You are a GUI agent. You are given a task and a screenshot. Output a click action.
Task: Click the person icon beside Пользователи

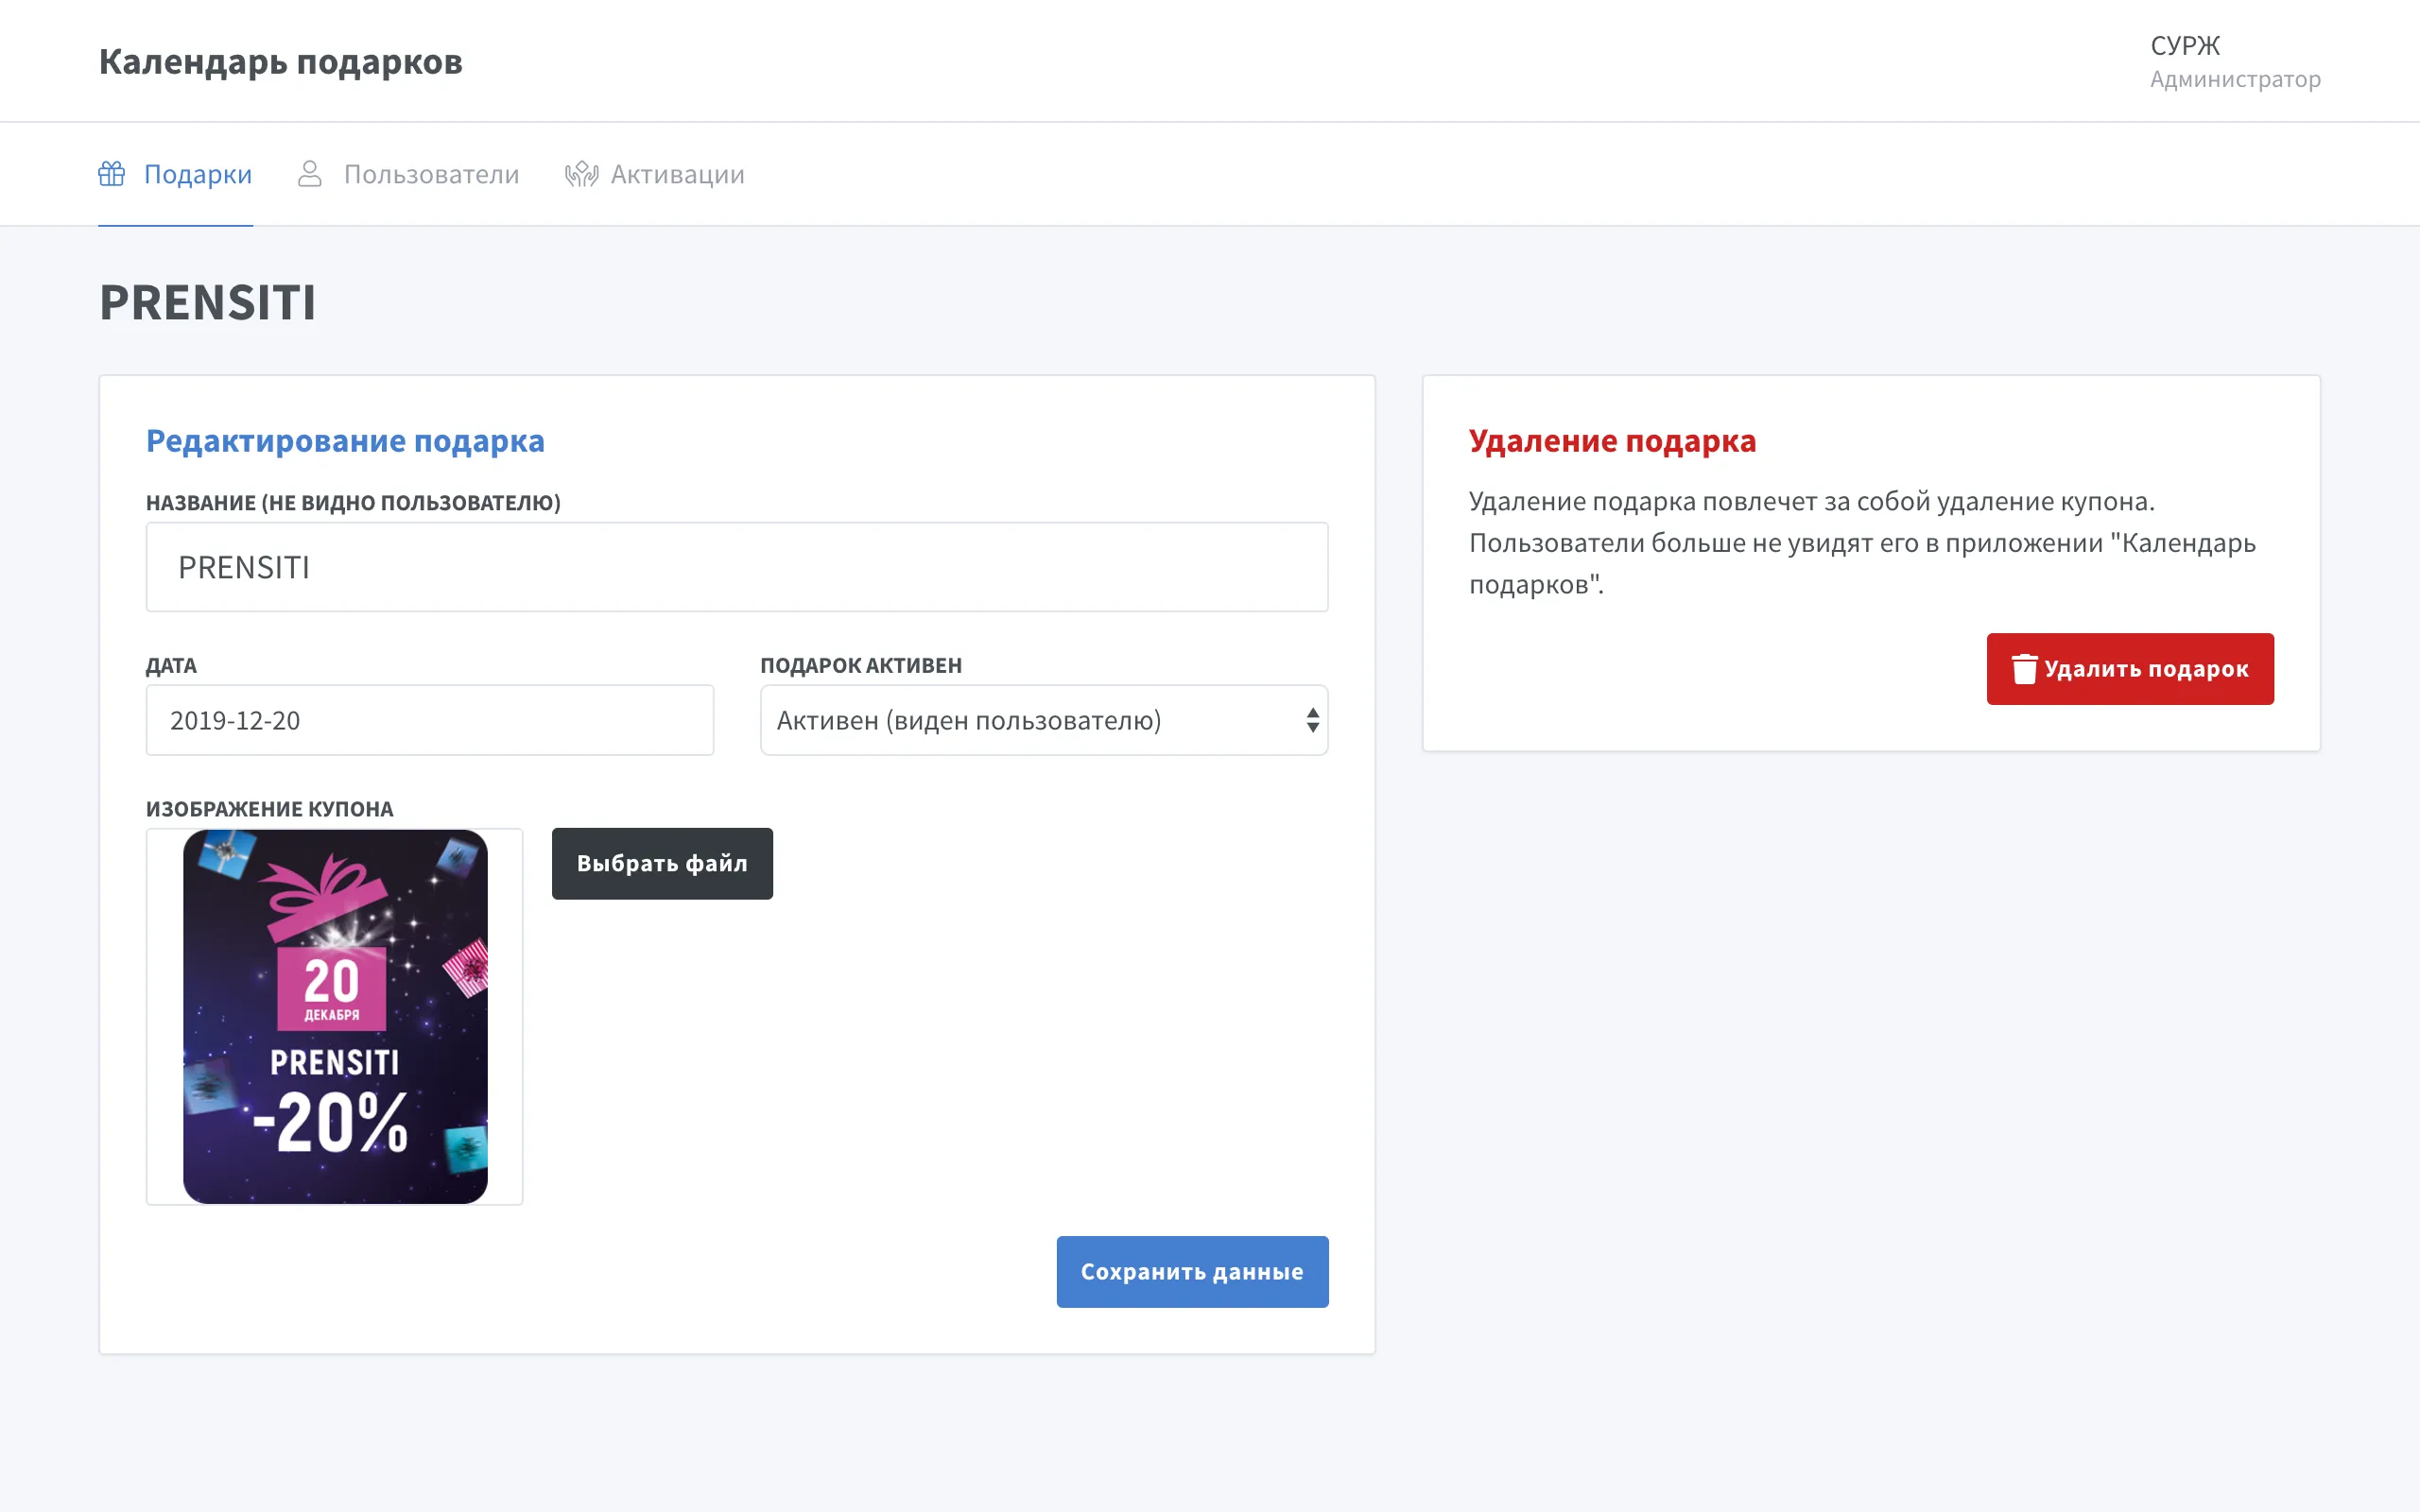[310, 173]
